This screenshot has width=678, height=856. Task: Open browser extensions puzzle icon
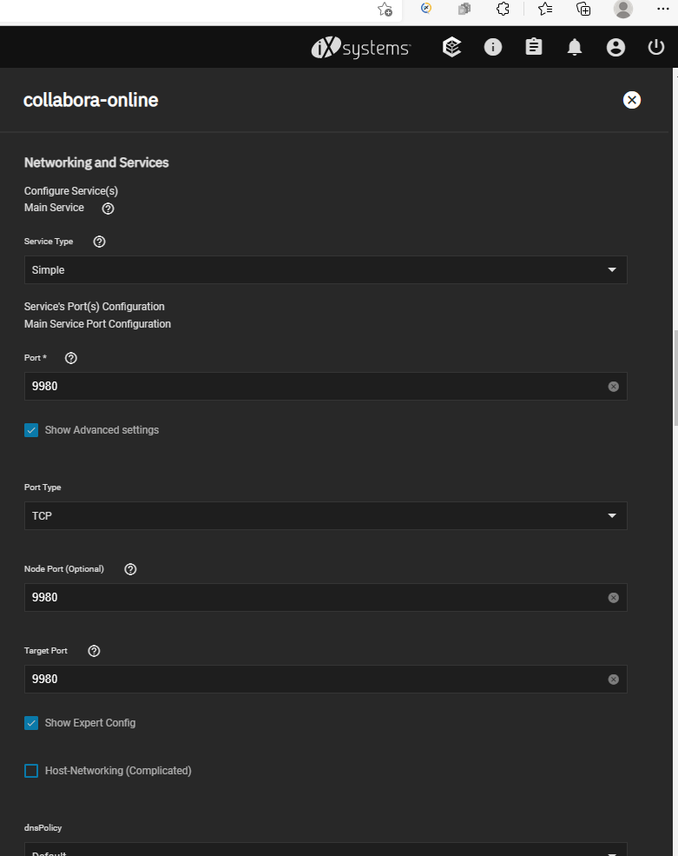pyautogui.click(x=503, y=9)
